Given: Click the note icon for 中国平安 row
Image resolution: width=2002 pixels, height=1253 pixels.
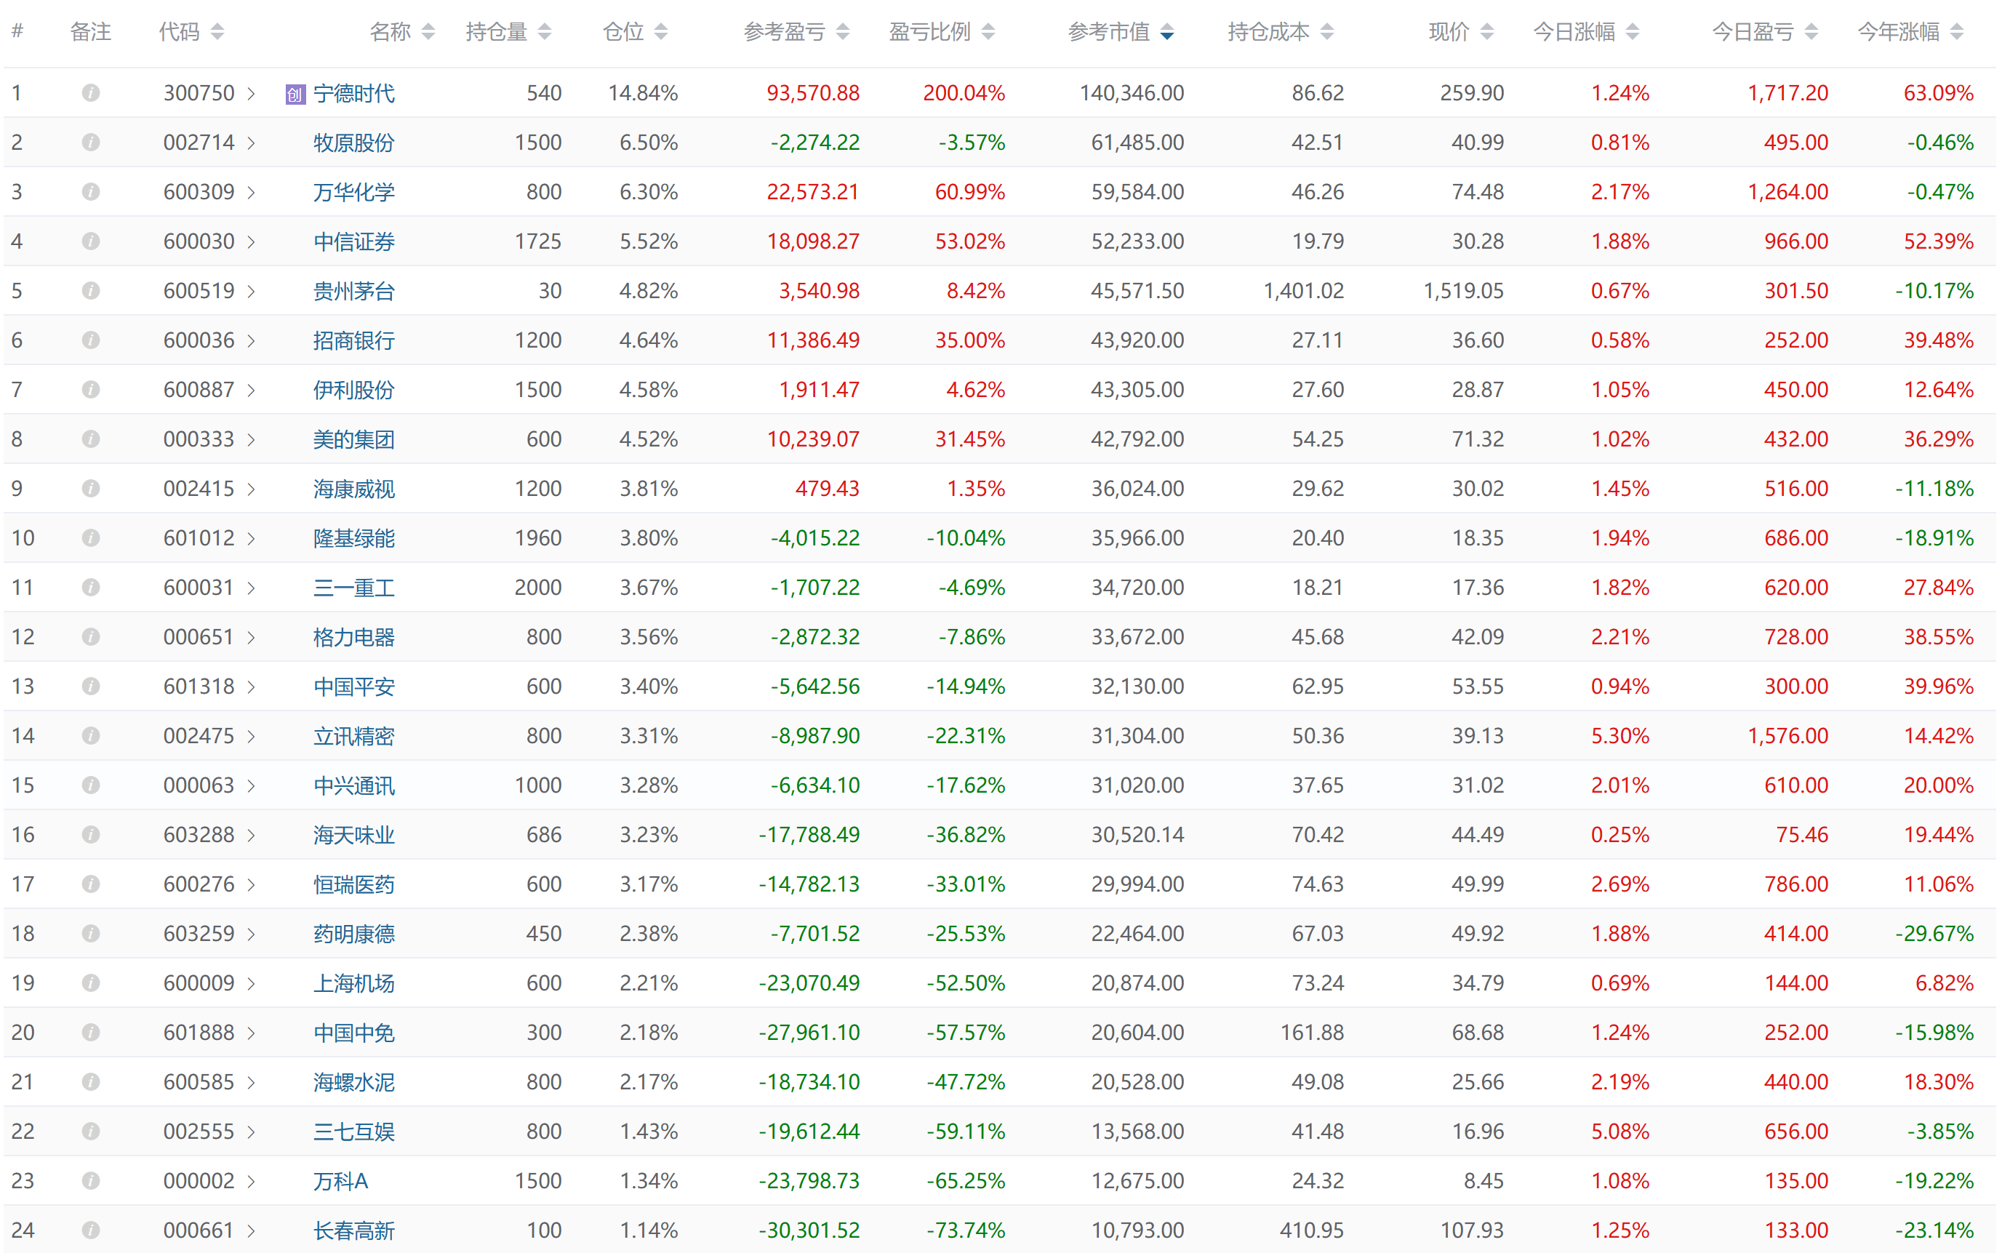Looking at the screenshot, I should [91, 686].
